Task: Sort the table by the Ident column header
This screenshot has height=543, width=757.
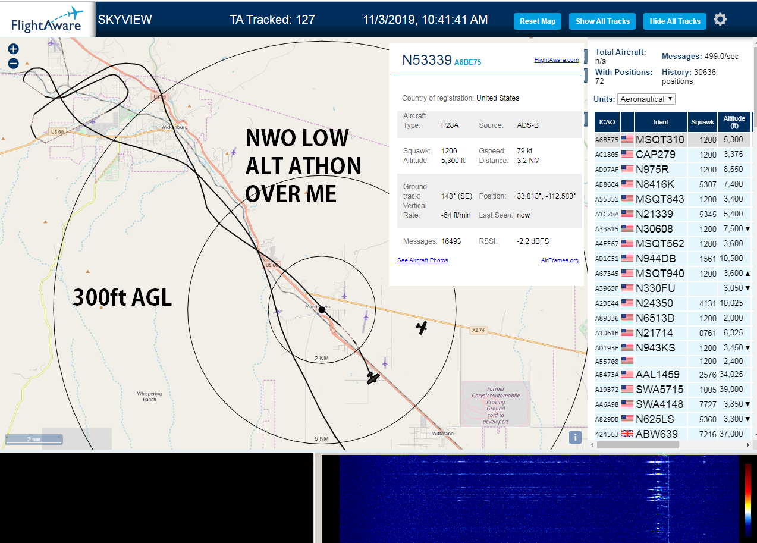Action: coord(661,122)
